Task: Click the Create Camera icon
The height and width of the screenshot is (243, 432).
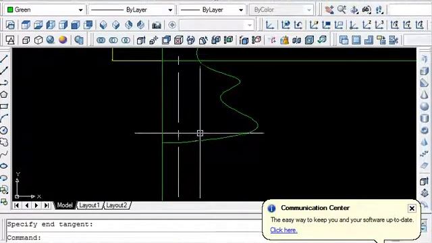Action: coord(157,25)
